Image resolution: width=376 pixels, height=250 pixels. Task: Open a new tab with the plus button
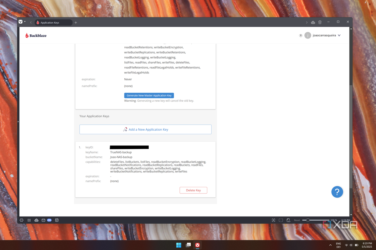(76, 23)
